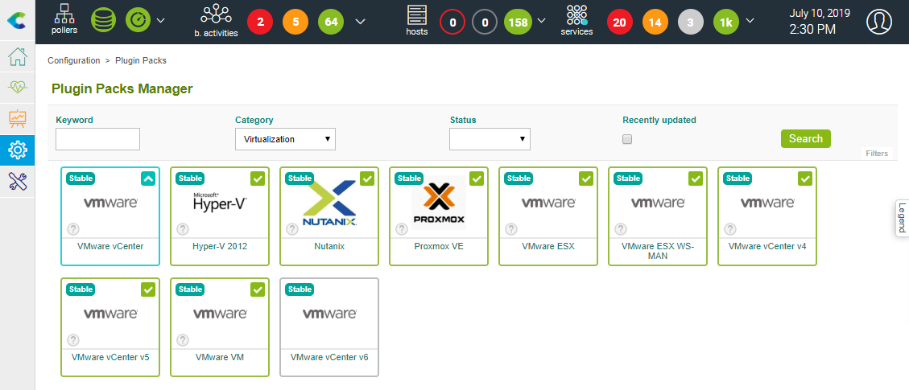909x390 pixels.
Task: Open the Nutanix logo thumbnail
Action: (330, 203)
